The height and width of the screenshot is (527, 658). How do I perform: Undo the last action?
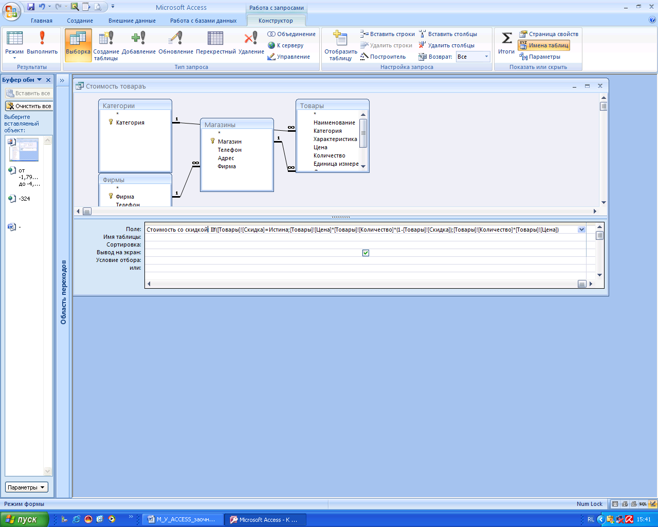(42, 7)
